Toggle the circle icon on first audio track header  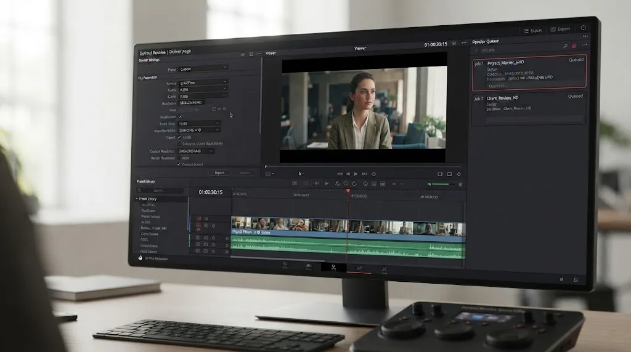(227, 238)
